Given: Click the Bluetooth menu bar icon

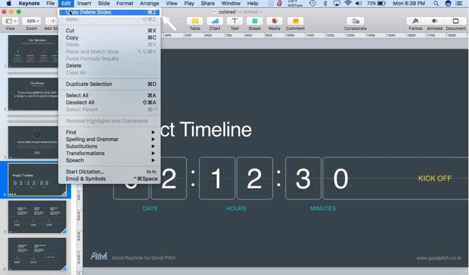Looking at the screenshot, I should 325,3.
